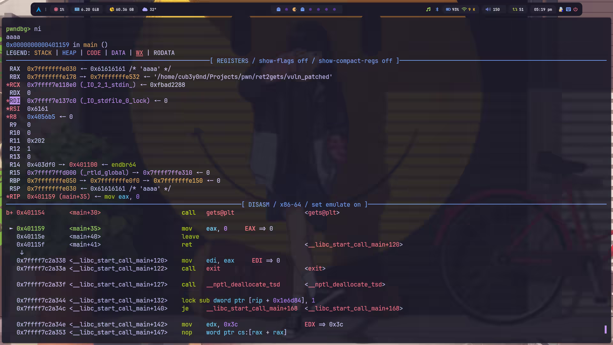
Task: Click the Bluetooth icon in the bar
Action: pos(437,10)
